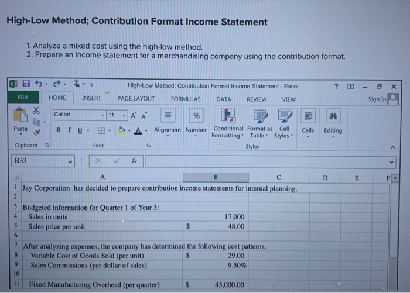Select column B header

click(216, 177)
